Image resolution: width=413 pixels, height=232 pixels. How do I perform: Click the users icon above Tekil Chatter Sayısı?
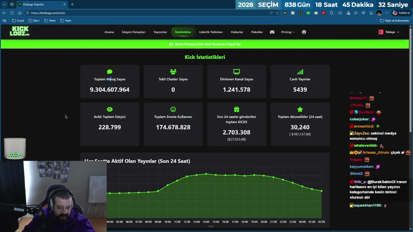173,72
